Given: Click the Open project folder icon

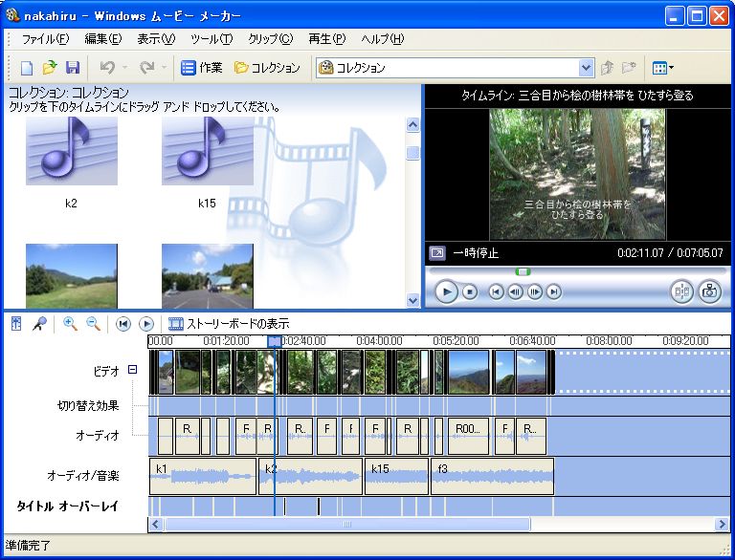Looking at the screenshot, I should click(50, 68).
